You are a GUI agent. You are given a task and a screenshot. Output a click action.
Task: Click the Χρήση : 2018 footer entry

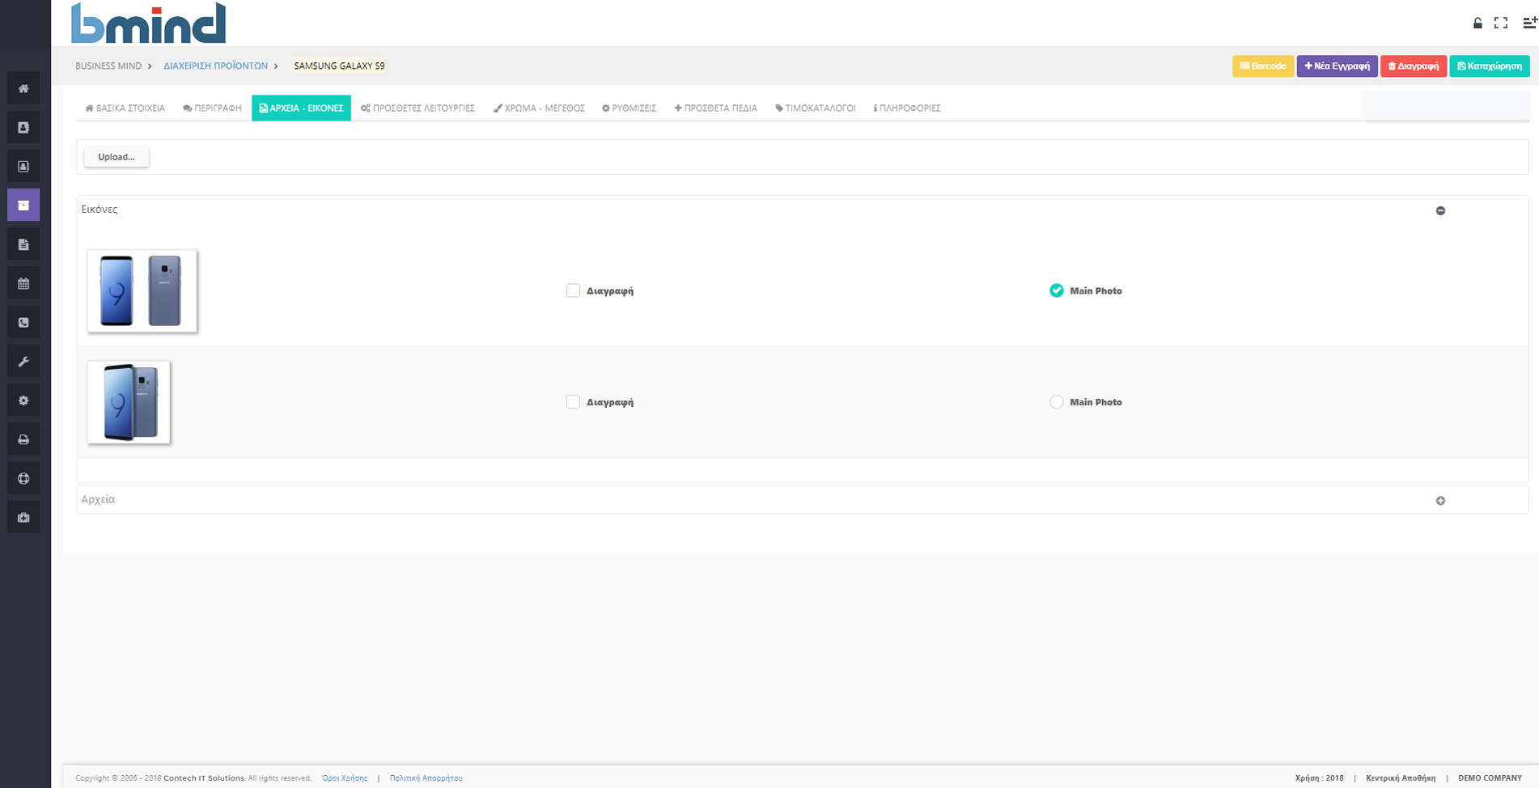point(1319,778)
